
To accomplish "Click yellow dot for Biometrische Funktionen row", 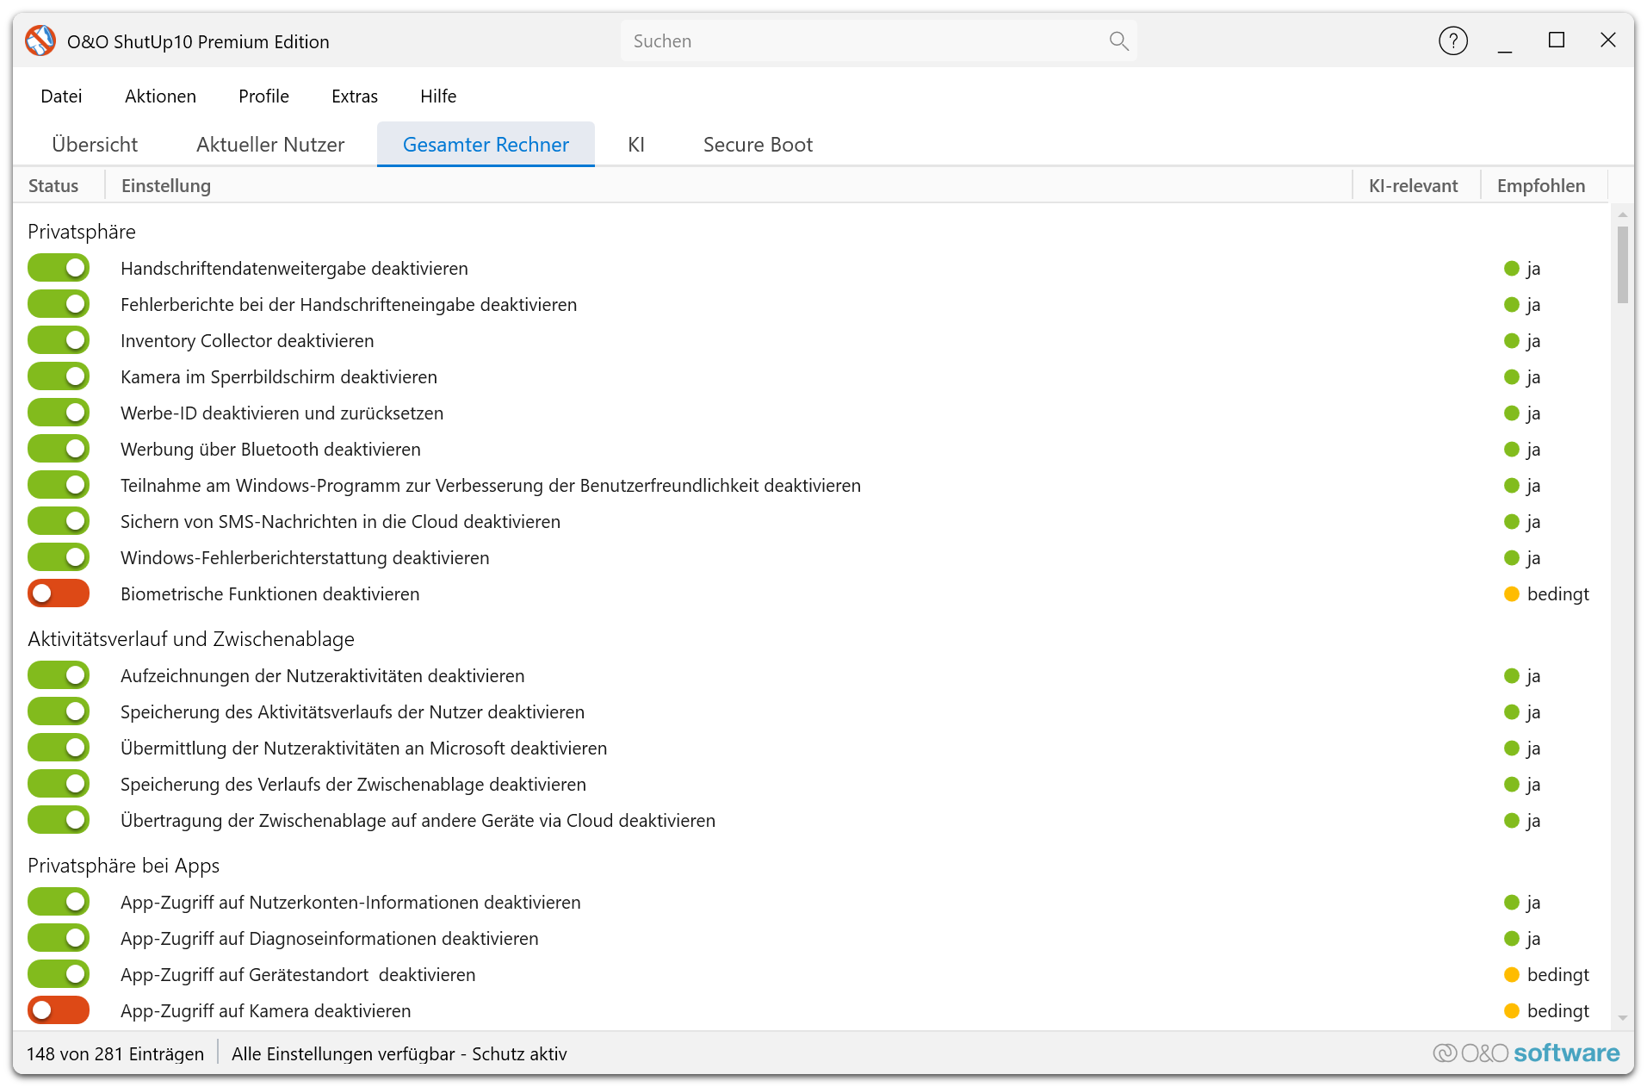I will point(1511,594).
